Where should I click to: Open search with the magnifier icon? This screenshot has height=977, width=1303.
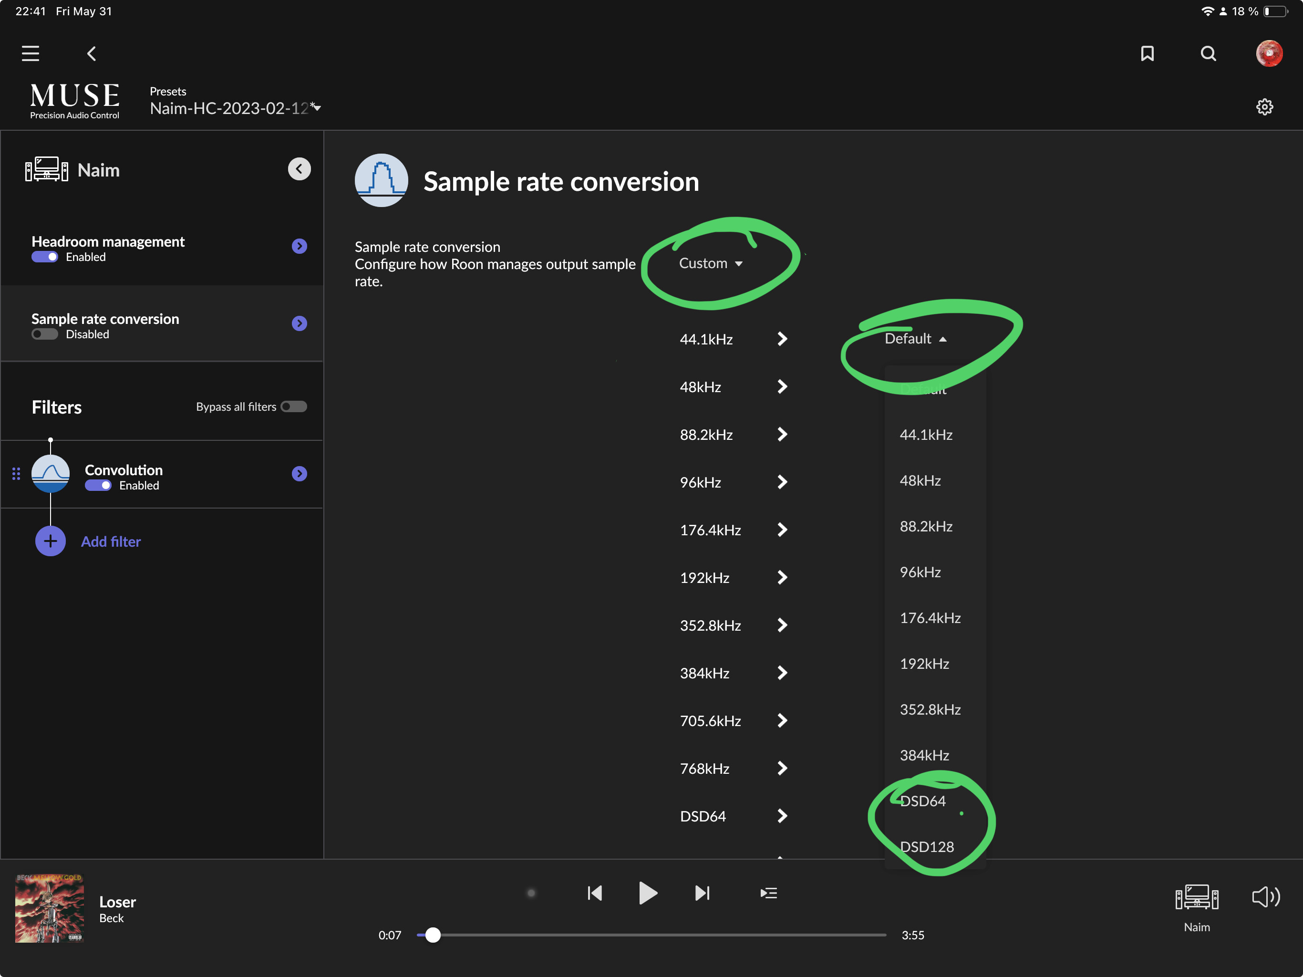[x=1208, y=53]
